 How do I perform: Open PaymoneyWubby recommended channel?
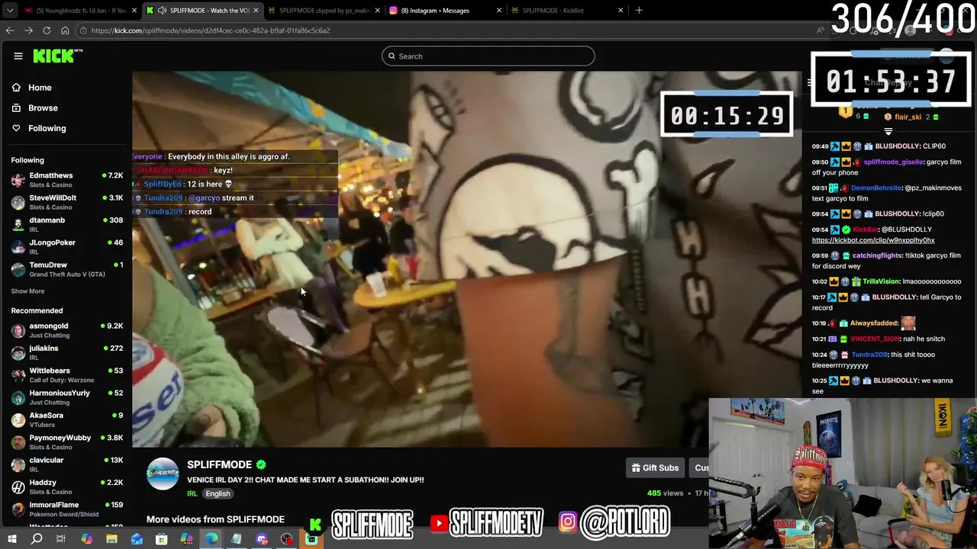pos(67,442)
